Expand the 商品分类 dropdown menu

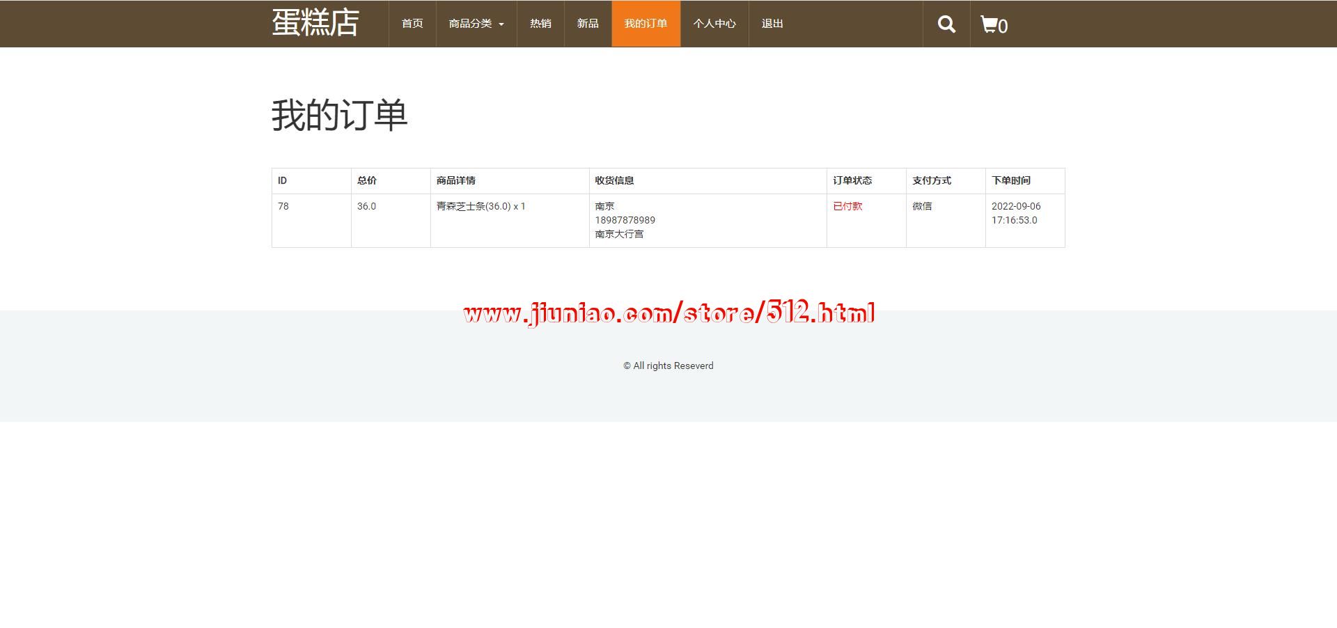(x=476, y=24)
